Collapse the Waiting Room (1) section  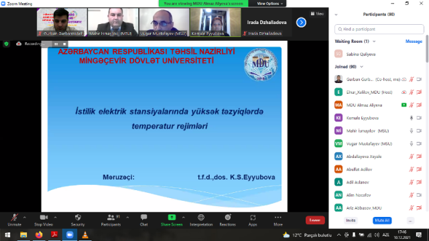point(374,42)
